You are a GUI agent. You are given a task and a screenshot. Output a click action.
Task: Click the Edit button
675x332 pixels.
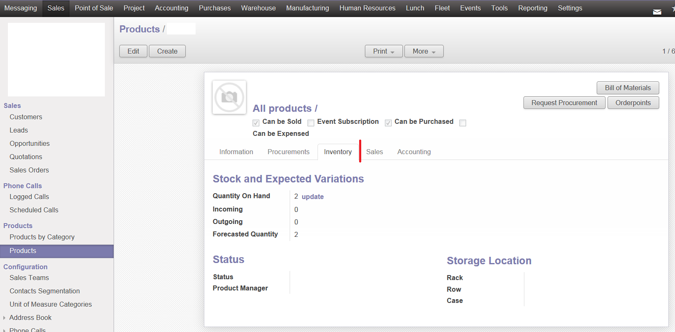[x=133, y=51]
